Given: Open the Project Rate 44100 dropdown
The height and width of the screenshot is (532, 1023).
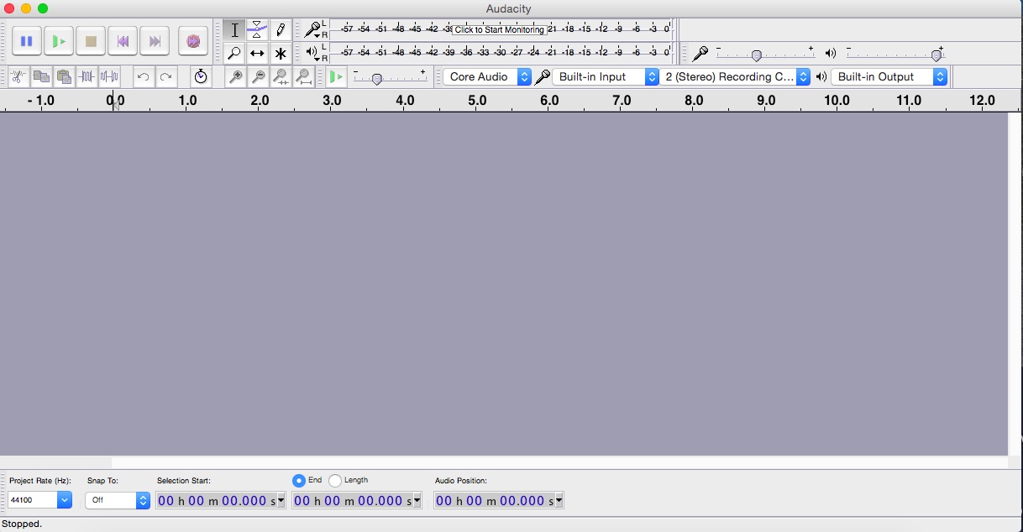Looking at the screenshot, I should pyautogui.click(x=40, y=500).
